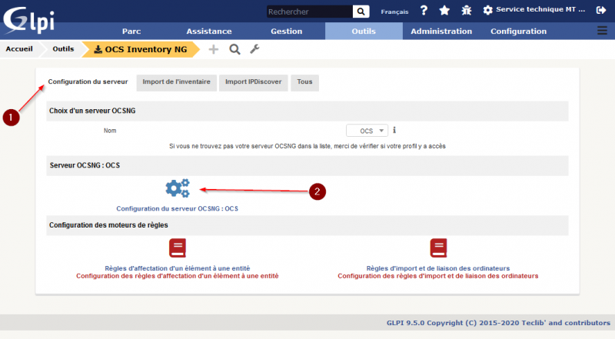Click the search magnifier icon in breadcrumb bar
615x339 pixels.
click(x=234, y=49)
